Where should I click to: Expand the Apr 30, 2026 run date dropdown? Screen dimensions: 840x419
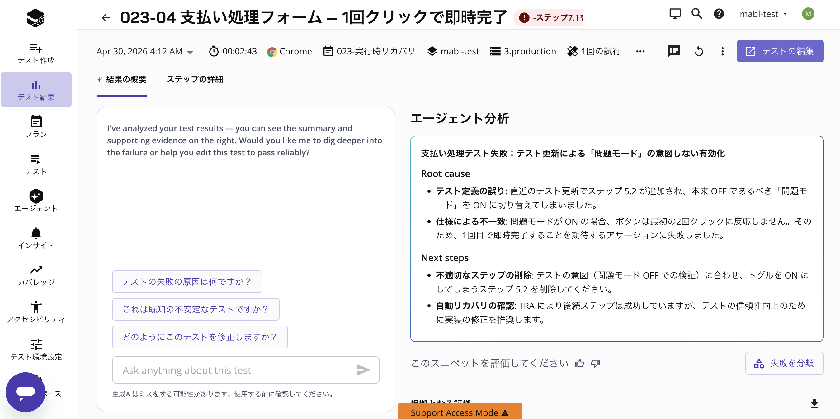point(145,51)
